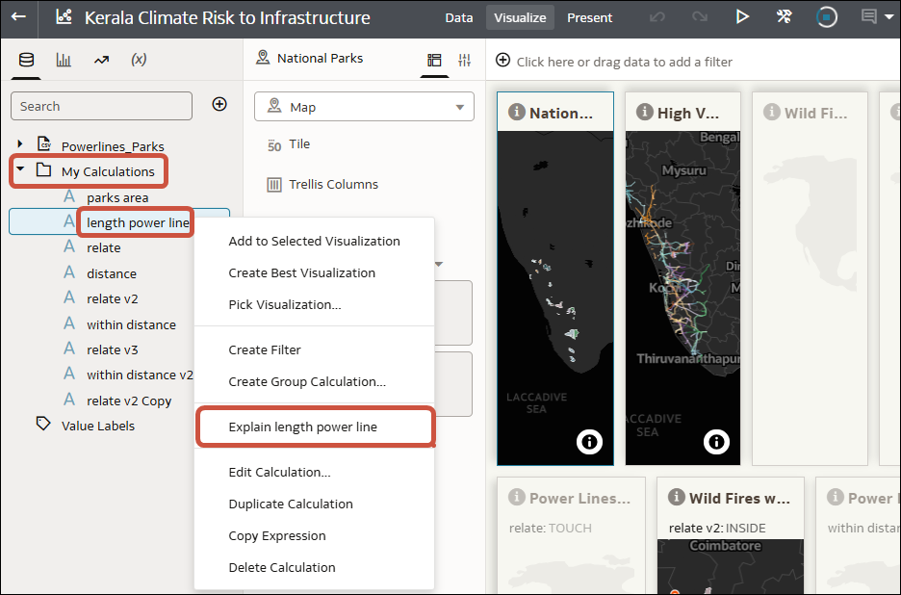
Task: Click small dropdown arrow beside context menu
Action: point(438,265)
